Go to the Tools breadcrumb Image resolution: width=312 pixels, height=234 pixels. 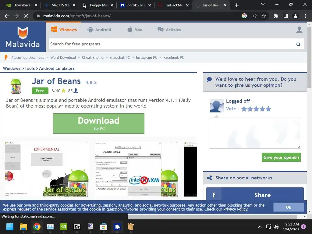point(30,68)
